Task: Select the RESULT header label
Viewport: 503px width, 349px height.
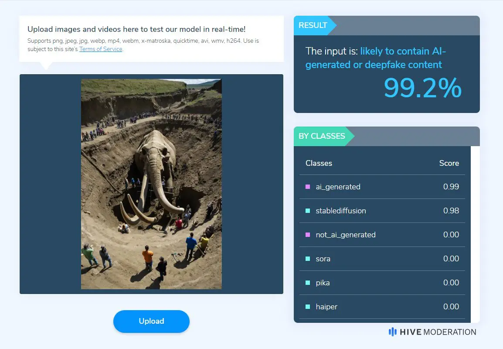Action: [x=313, y=25]
